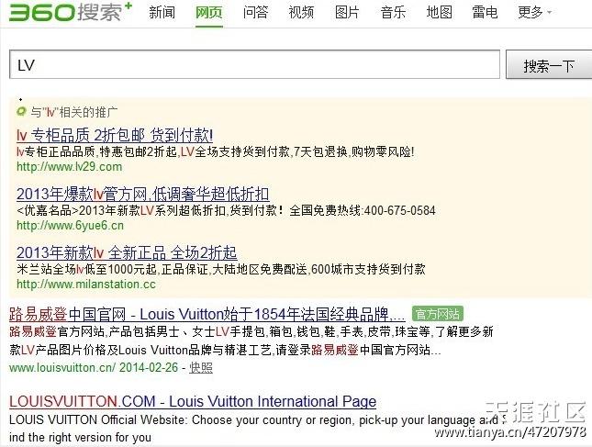Image resolution: width=592 pixels, height=447 pixels.
Task: Switch to the 问答 tab
Action: [255, 13]
